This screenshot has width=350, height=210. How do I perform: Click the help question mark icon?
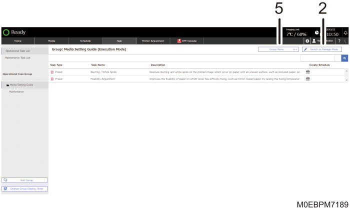339,40
